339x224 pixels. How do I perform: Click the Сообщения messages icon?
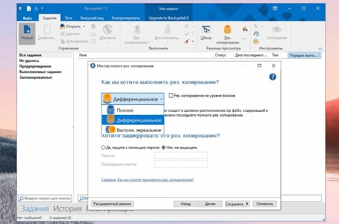tap(277, 29)
